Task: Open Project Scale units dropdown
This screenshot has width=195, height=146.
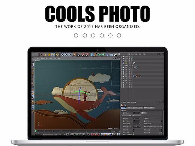Action: pos(144,113)
